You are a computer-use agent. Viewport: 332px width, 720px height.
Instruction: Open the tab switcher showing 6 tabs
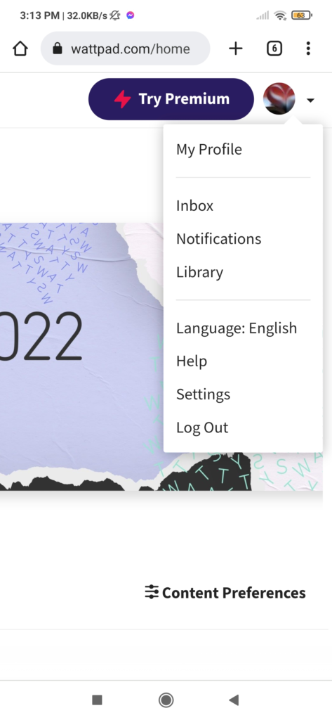point(274,49)
